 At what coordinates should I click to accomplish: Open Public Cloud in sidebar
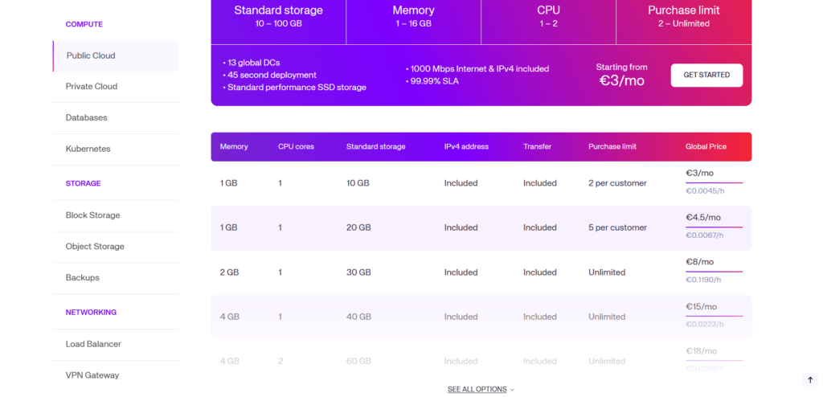coord(91,55)
